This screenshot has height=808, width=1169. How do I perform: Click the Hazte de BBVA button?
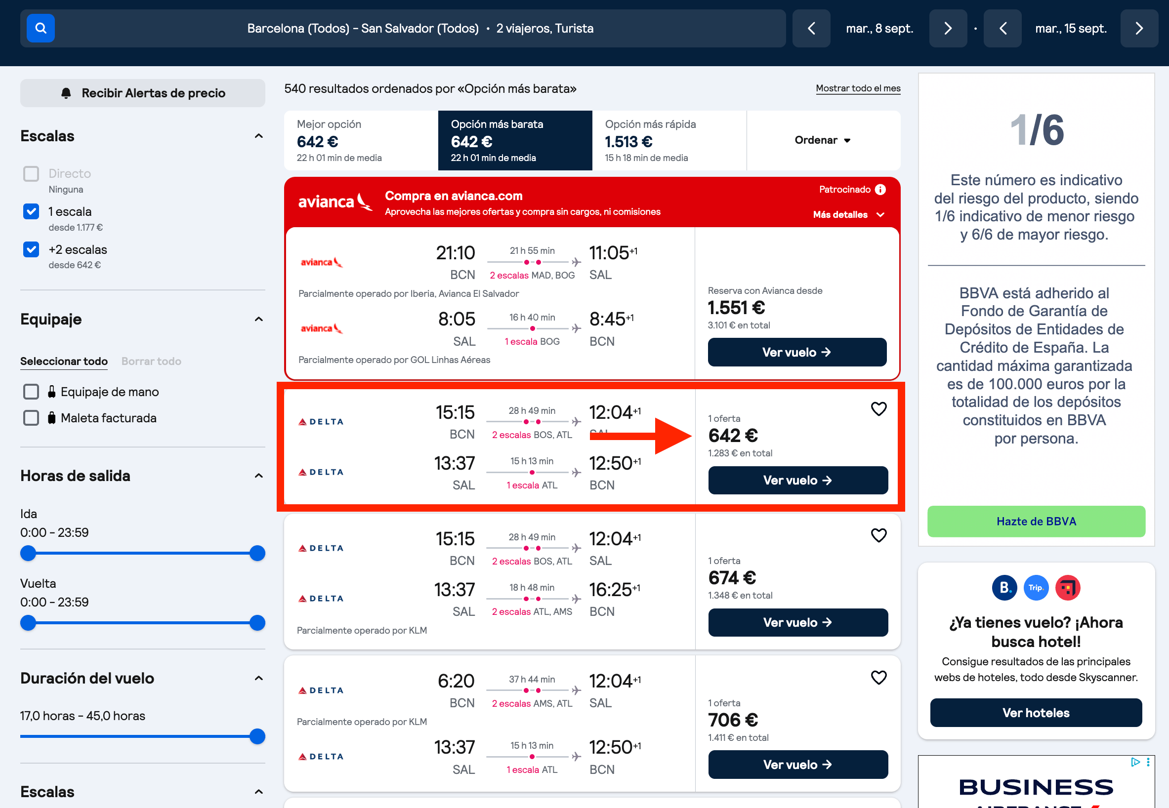point(1036,522)
